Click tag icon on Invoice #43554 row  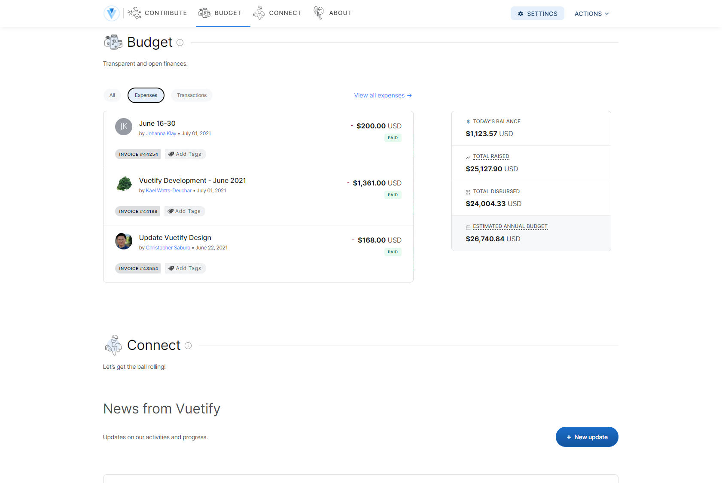coord(171,268)
